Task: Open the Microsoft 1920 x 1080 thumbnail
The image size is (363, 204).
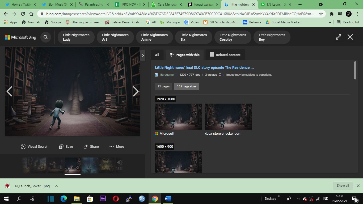Action: pos(178,117)
